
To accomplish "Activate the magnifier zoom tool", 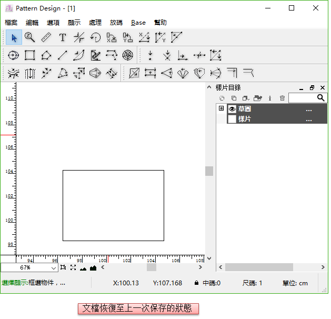I will click(30, 37).
